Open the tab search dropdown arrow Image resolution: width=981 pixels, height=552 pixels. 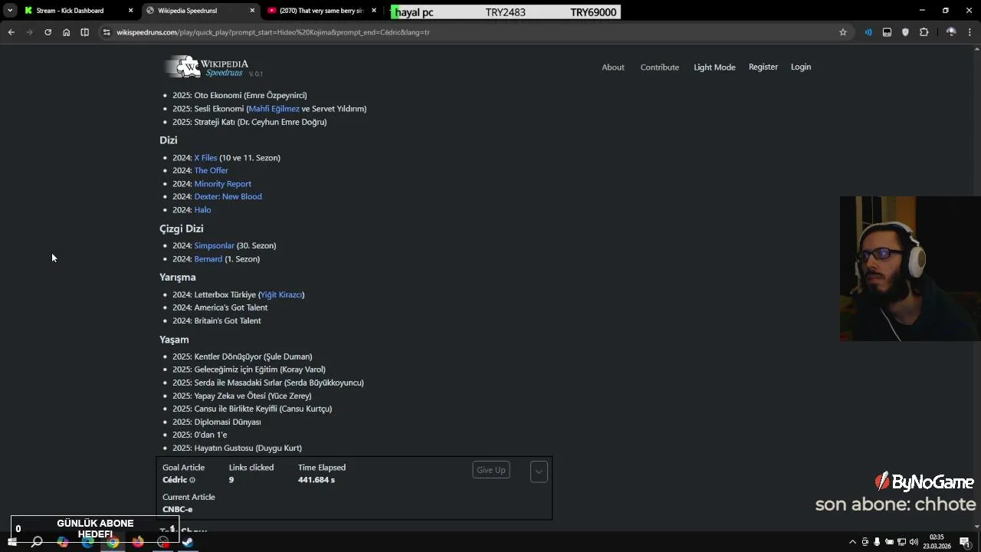[10, 11]
